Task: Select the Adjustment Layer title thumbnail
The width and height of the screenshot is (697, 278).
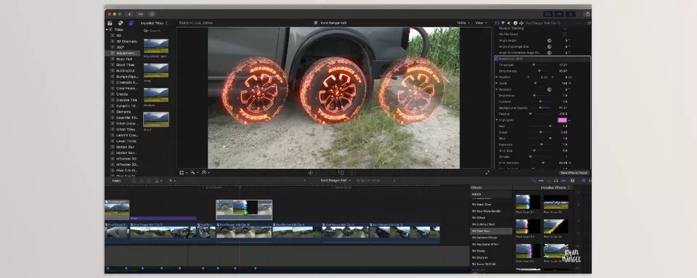Action: click(156, 46)
